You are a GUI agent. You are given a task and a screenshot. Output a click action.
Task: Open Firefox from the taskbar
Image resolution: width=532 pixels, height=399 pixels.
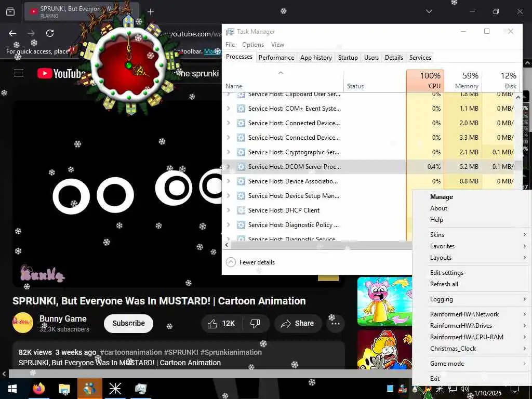(38, 389)
